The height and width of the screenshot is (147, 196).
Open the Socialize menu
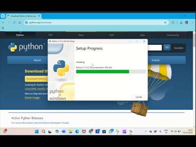(x=178, y=48)
